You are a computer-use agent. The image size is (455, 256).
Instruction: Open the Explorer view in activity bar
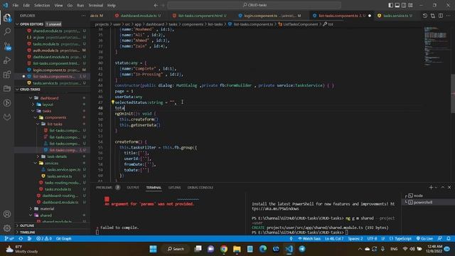click(7, 17)
